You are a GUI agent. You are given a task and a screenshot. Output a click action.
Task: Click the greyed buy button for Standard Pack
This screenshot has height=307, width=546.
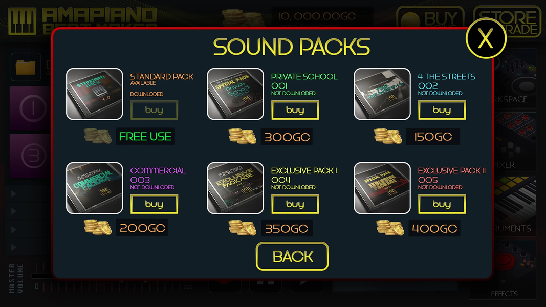point(154,110)
